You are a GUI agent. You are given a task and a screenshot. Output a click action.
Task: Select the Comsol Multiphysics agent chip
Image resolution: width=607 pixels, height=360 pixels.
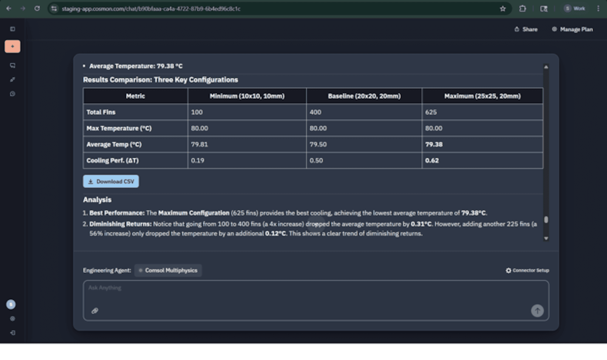coord(168,270)
